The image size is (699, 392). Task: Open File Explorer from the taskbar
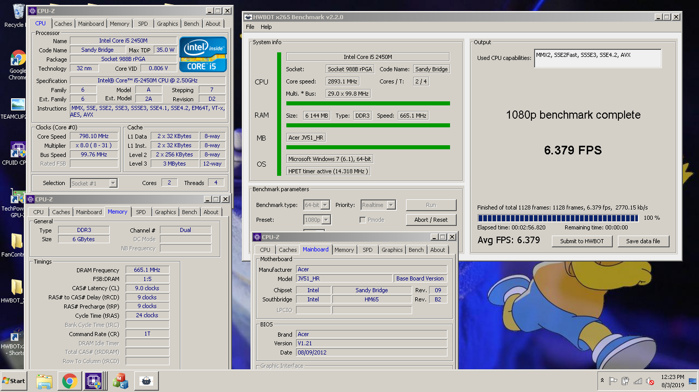[44, 381]
